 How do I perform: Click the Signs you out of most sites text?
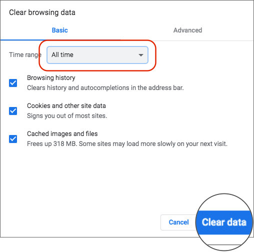coord(67,115)
